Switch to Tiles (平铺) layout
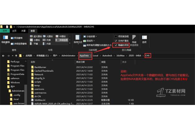 click(x=34, y=44)
